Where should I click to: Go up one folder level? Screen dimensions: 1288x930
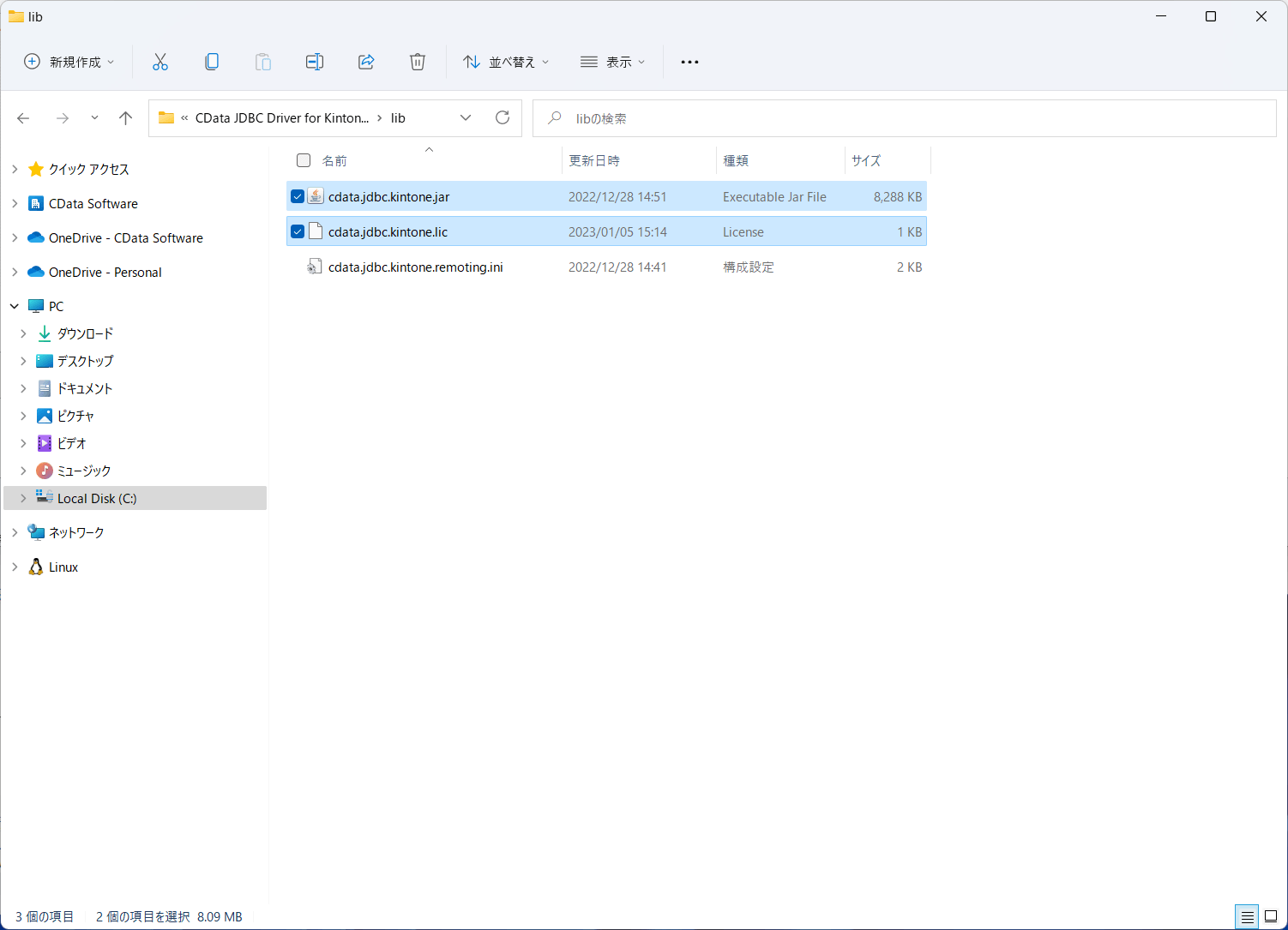coord(126,118)
